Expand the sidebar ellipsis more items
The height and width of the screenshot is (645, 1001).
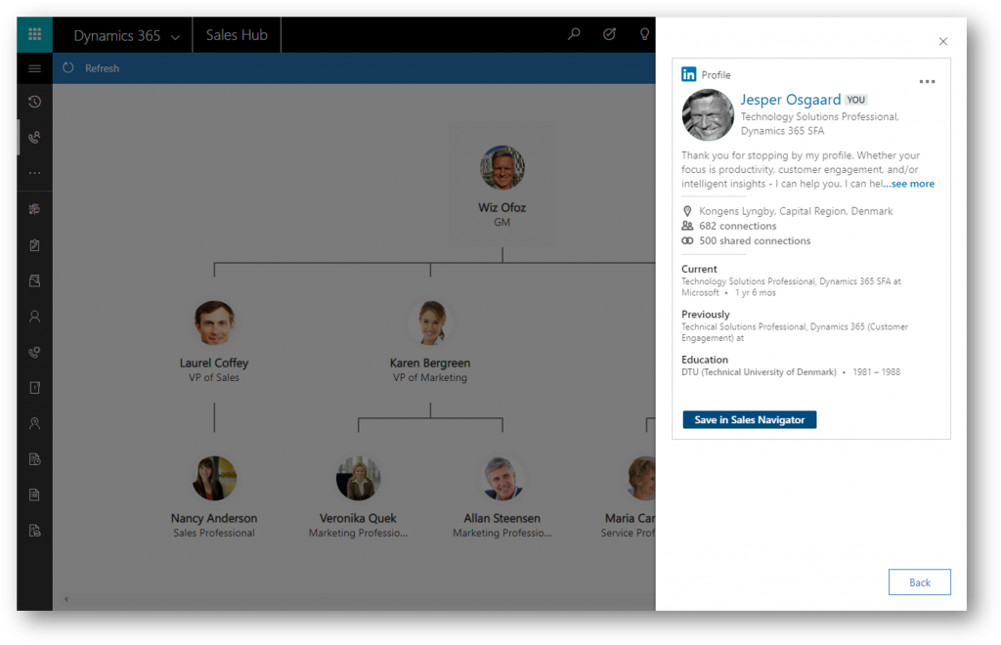(x=34, y=173)
